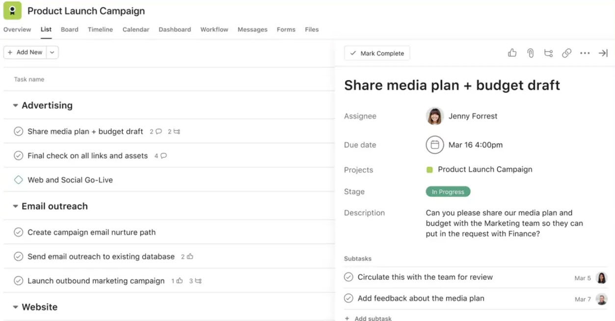
Task: Click the calendar icon beside the due date
Action: pos(434,145)
